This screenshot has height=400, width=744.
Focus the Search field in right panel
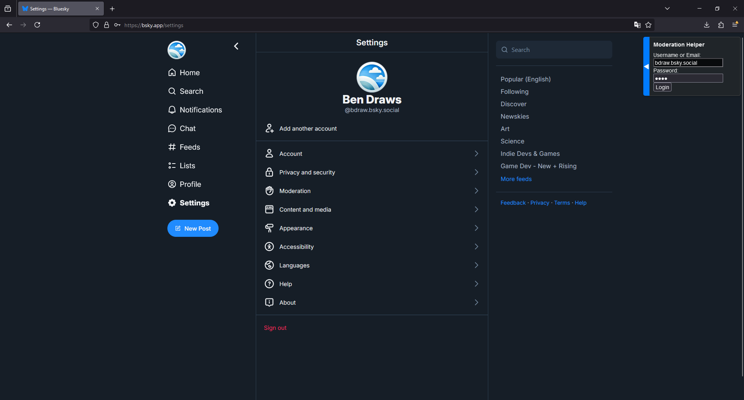pyautogui.click(x=554, y=50)
